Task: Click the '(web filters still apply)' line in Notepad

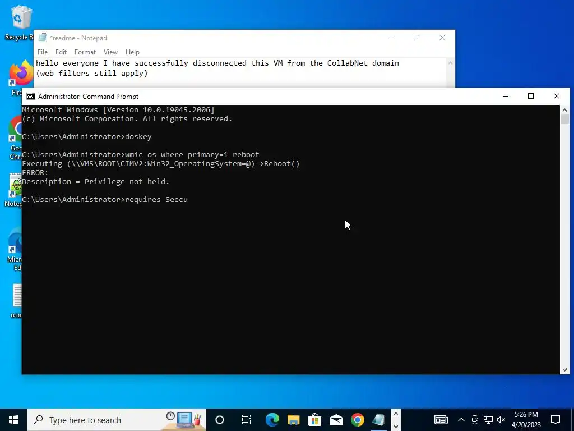Action: tap(92, 74)
